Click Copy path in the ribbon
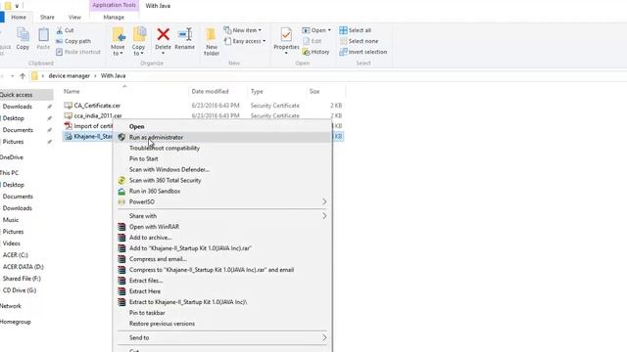 coord(73,41)
